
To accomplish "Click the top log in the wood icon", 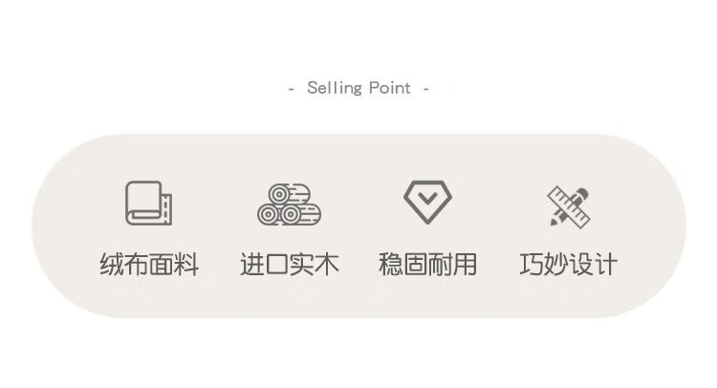I will [x=283, y=192].
